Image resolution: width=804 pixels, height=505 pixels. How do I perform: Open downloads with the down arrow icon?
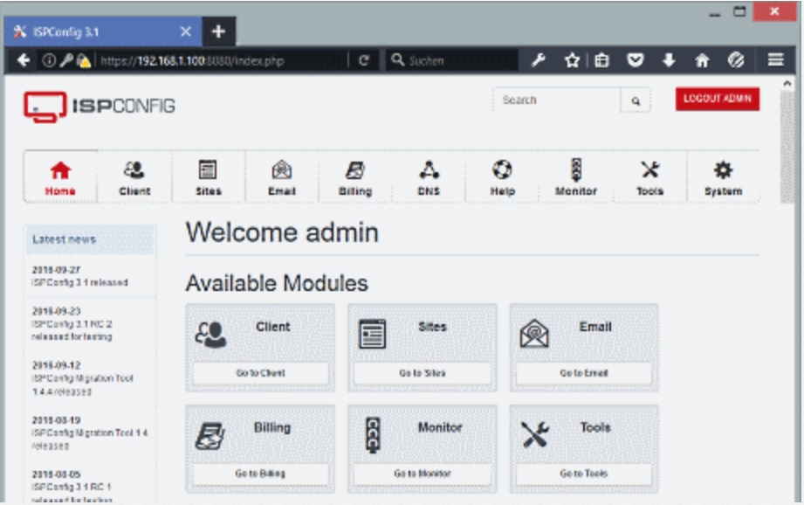[x=669, y=60]
